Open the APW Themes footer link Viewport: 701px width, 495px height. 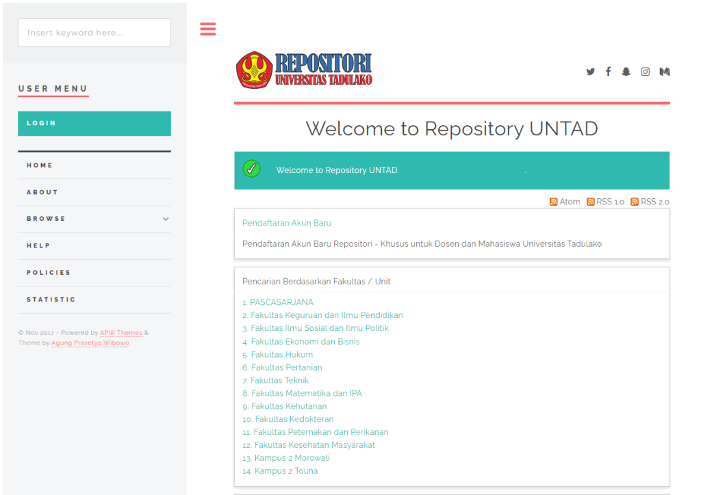(120, 333)
